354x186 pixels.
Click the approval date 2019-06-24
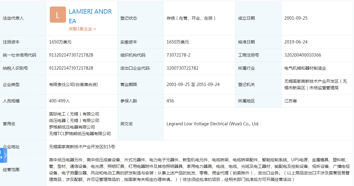pyautogui.click(x=296, y=42)
